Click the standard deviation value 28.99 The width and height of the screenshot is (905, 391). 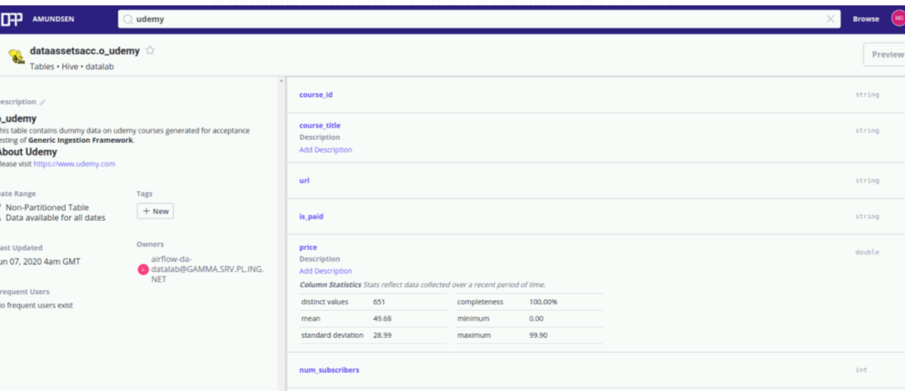(382, 335)
